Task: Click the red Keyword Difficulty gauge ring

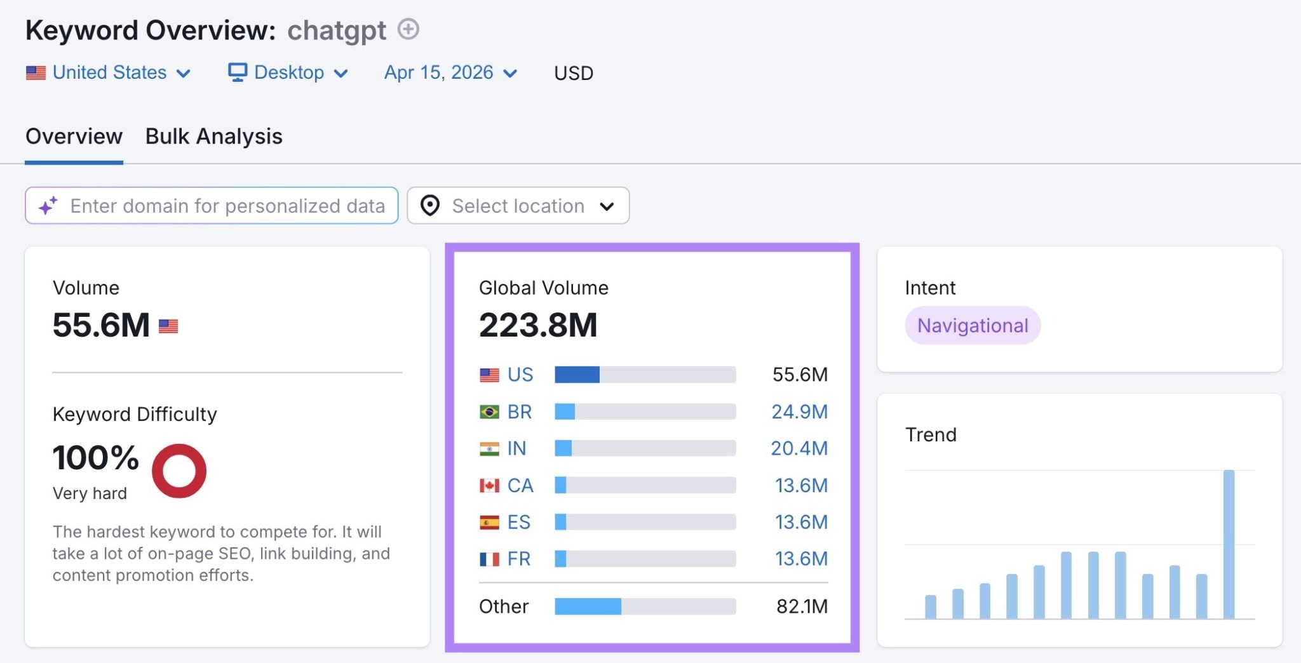Action: point(179,471)
